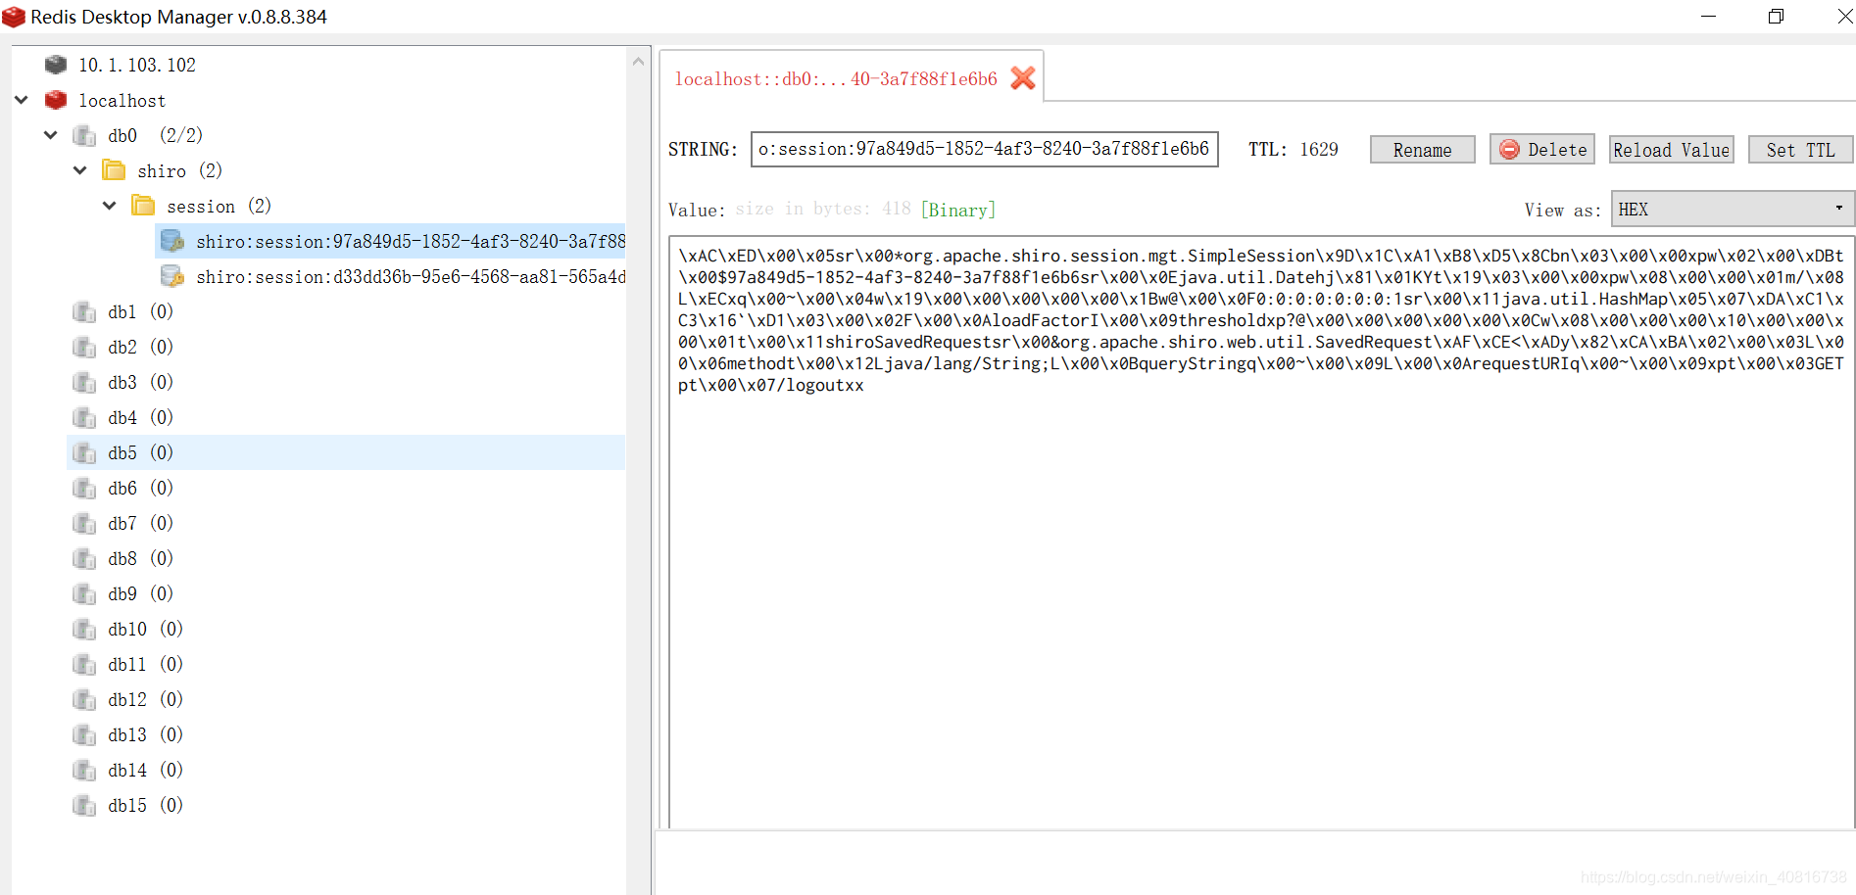Click the db11 database icon
Screen dimensions: 1856x895
[84, 664]
